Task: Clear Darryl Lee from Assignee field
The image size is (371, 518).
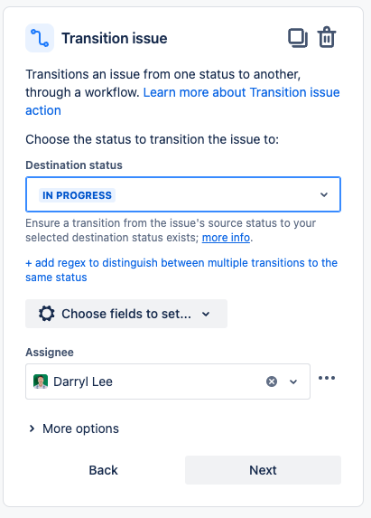Action: click(x=272, y=381)
